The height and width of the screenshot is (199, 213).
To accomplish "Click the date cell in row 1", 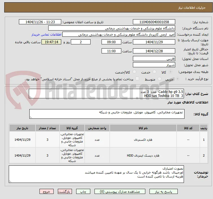I will click(x=22, y=140).
